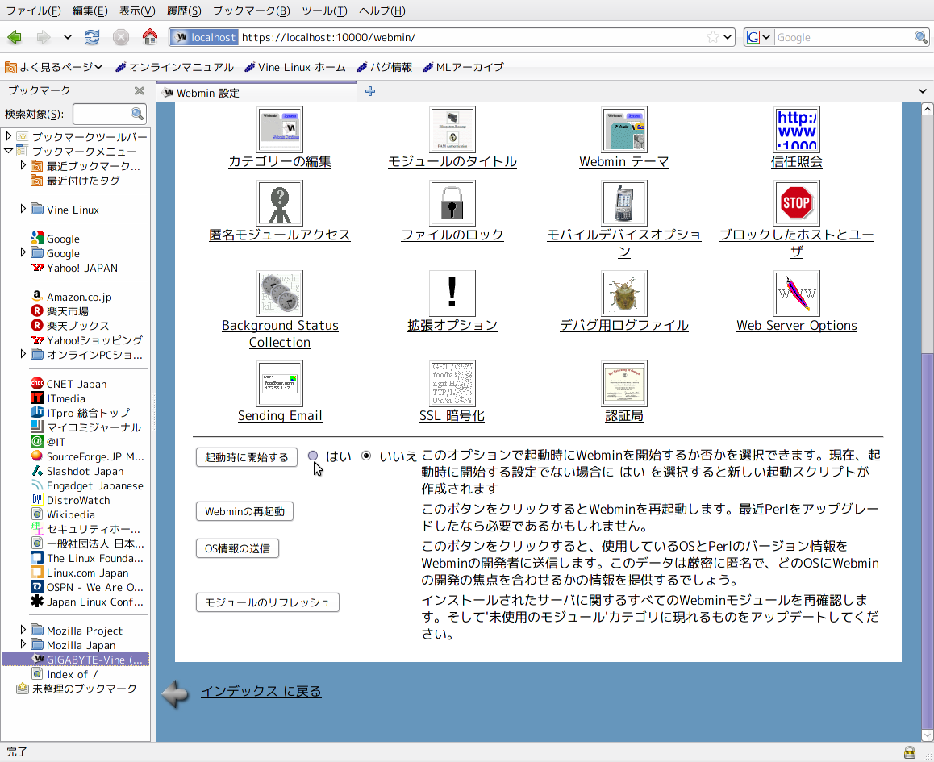This screenshot has height=762, width=934.
Task: Open the navigation history dropdown arrow
Action: [x=67, y=38]
